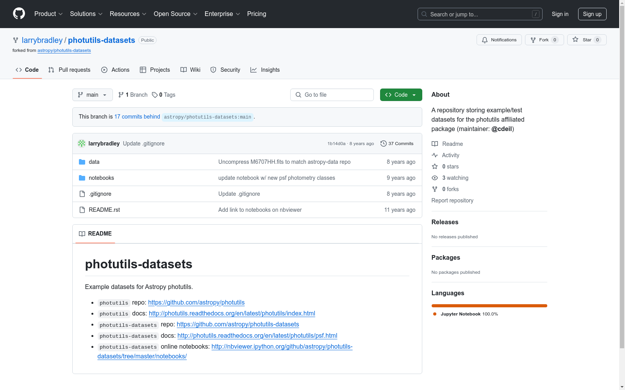Fork the repository with Fork button
Screen dimensions: 625x390
(x=545, y=40)
